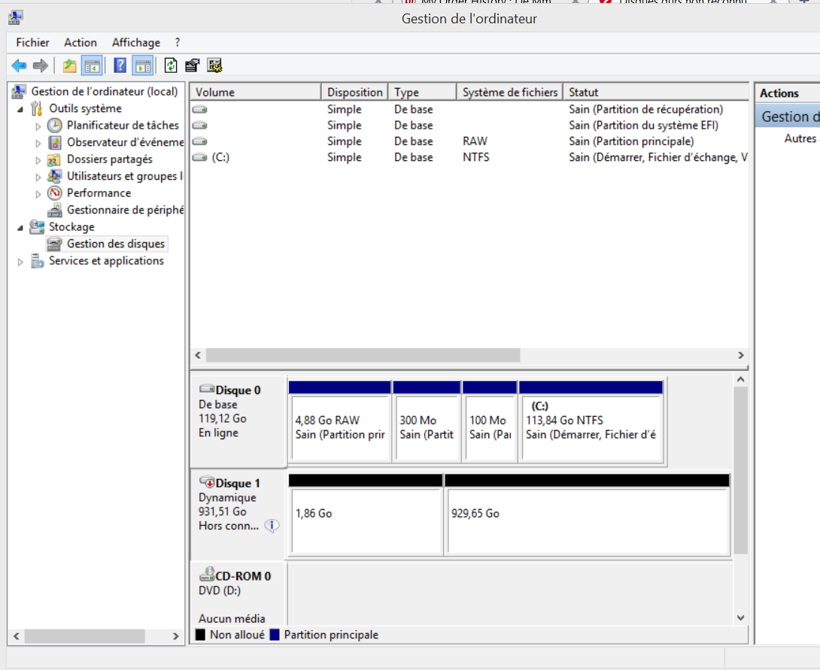Screen dimensions: 820x670
Task: Select the 929,65 Go unallocated space
Action: tap(588, 515)
